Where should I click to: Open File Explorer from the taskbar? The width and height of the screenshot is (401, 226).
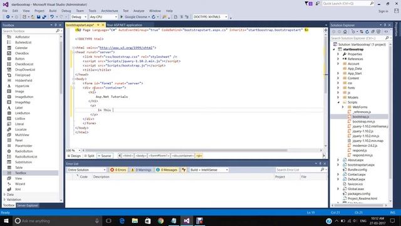tap(135, 220)
